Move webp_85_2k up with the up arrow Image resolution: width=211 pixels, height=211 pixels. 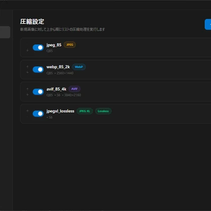click(x=27, y=67)
